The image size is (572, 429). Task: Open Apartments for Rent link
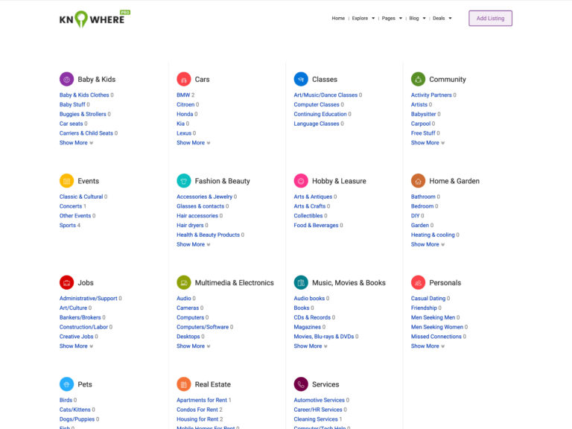[x=202, y=400]
